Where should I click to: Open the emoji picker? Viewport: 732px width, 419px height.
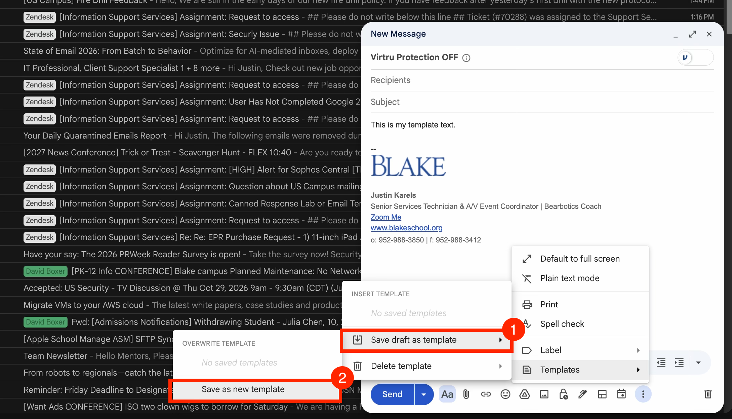(505, 394)
